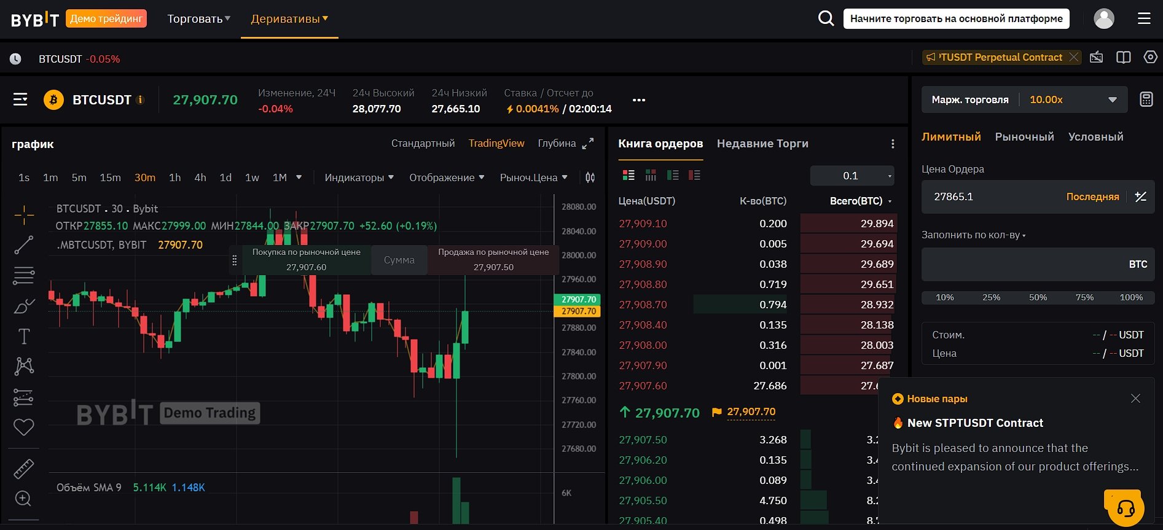The width and height of the screenshot is (1163, 530).
Task: Set price to Последняя (last price)
Action: click(1092, 197)
